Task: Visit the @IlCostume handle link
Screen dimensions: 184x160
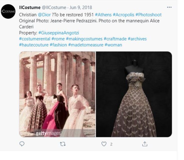Action: (x=54, y=7)
